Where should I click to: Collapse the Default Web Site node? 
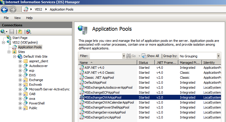click(x=15, y=56)
